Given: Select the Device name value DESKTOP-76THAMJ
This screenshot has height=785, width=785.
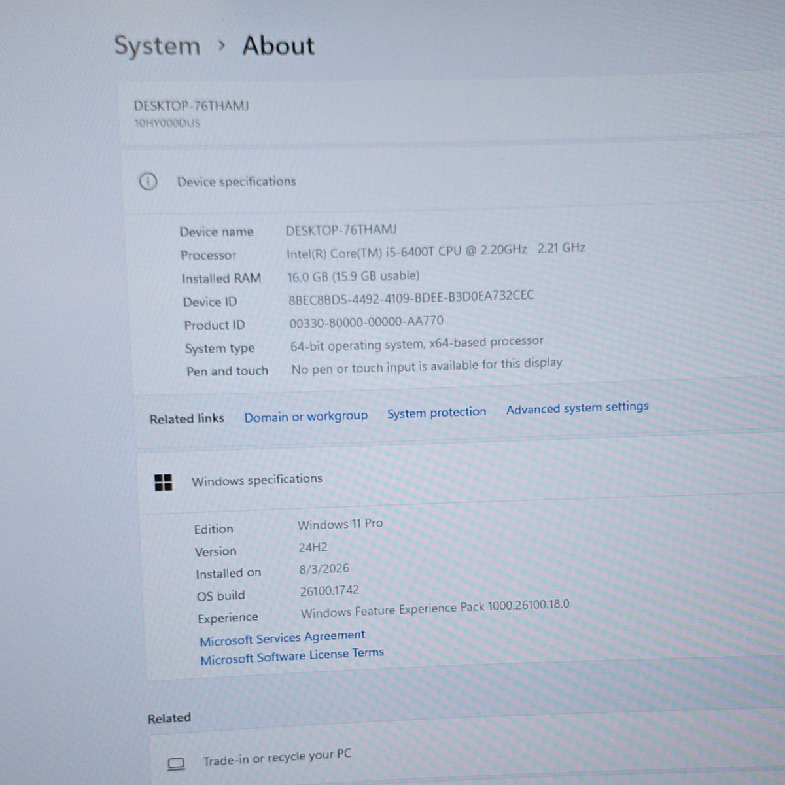Looking at the screenshot, I should 341,230.
